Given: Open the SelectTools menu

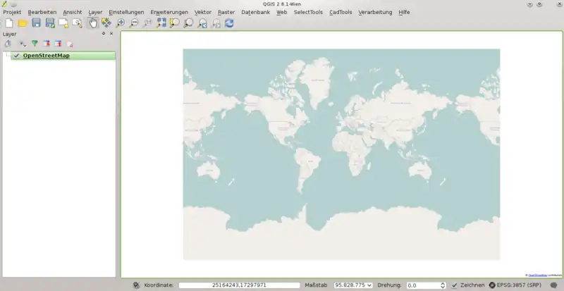Looking at the screenshot, I should pyautogui.click(x=308, y=12).
